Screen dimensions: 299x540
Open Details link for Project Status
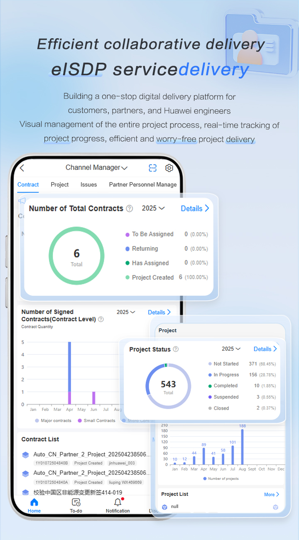265,349
